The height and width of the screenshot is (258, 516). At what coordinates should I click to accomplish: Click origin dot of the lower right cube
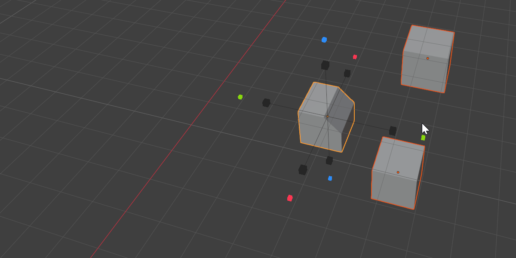398,172
